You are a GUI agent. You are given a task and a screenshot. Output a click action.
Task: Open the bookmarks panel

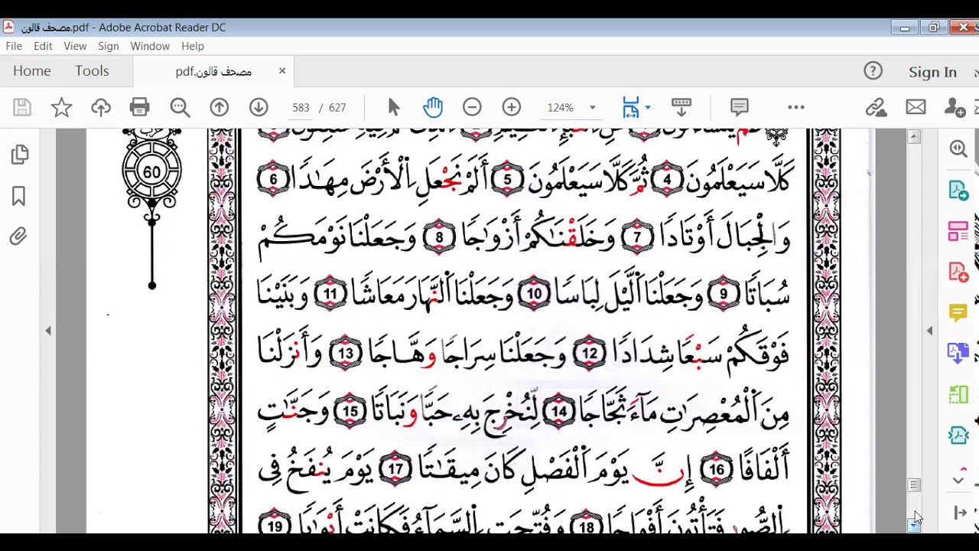click(x=19, y=197)
